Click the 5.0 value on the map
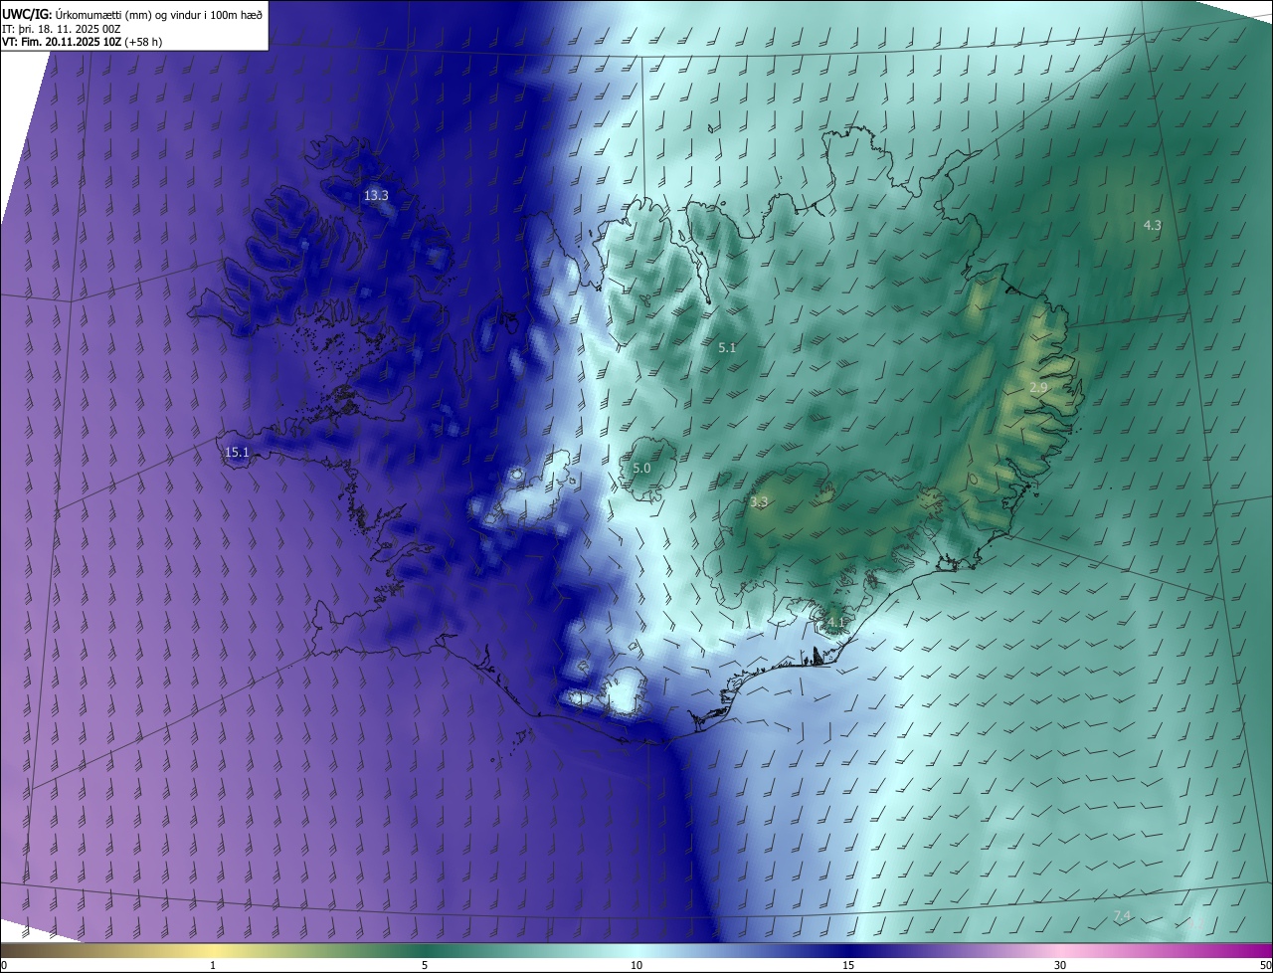The width and height of the screenshot is (1273, 973). 641,469
